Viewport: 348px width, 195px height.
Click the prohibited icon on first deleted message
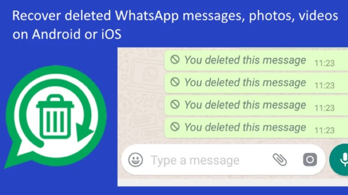[x=175, y=60]
